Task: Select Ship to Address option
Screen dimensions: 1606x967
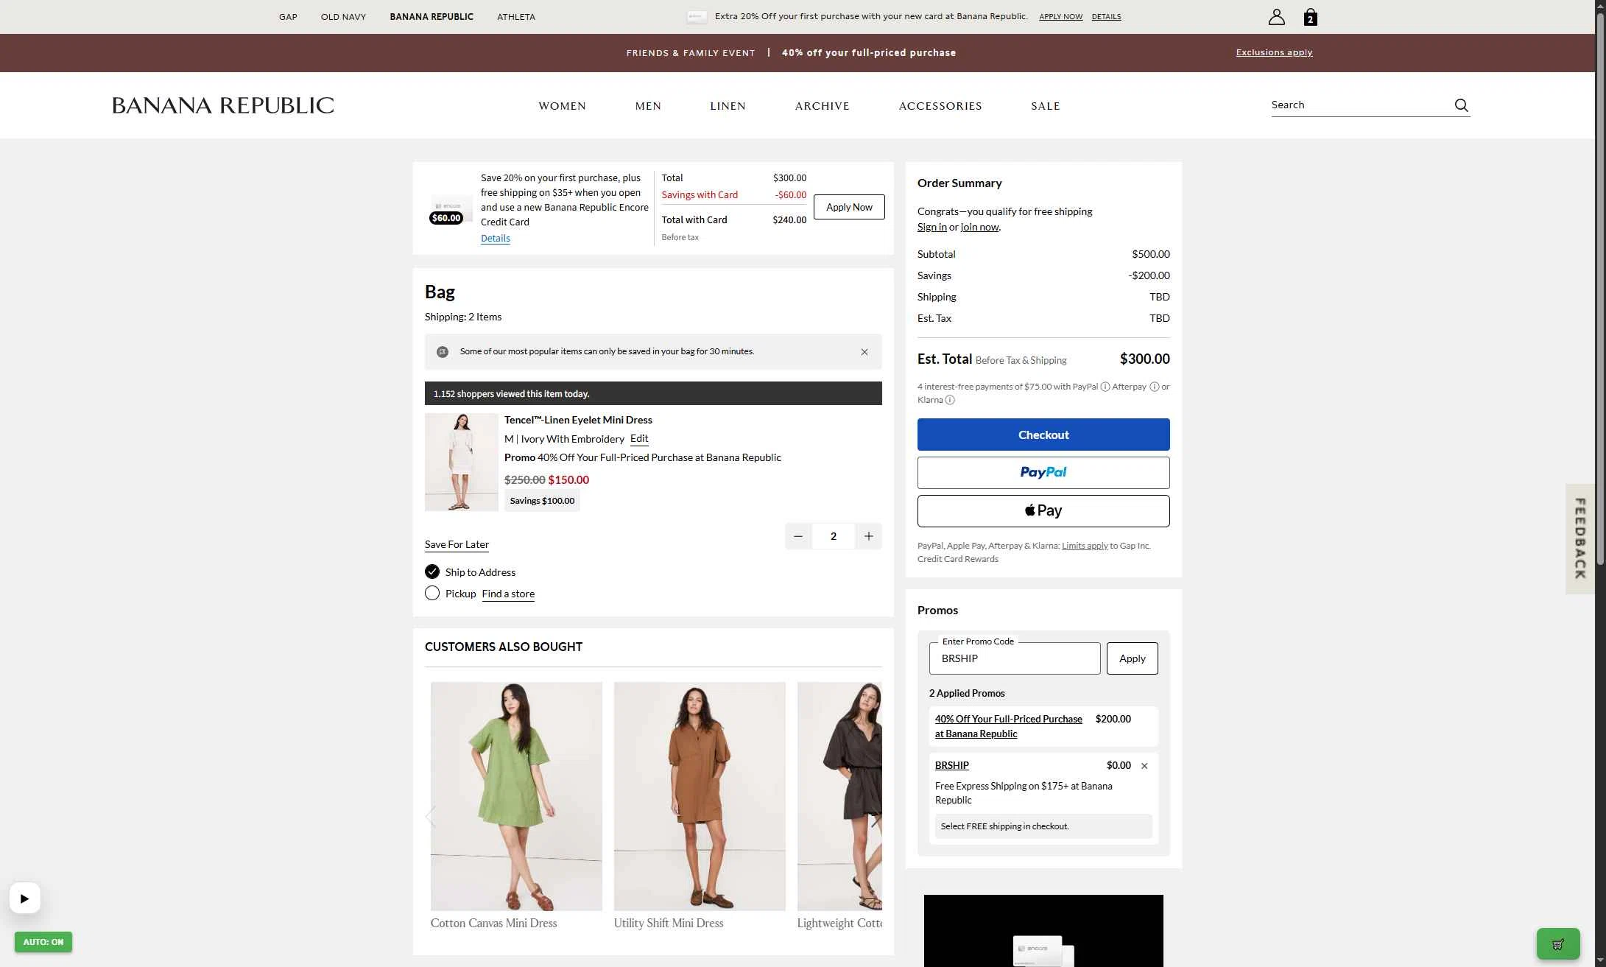Action: click(x=432, y=572)
